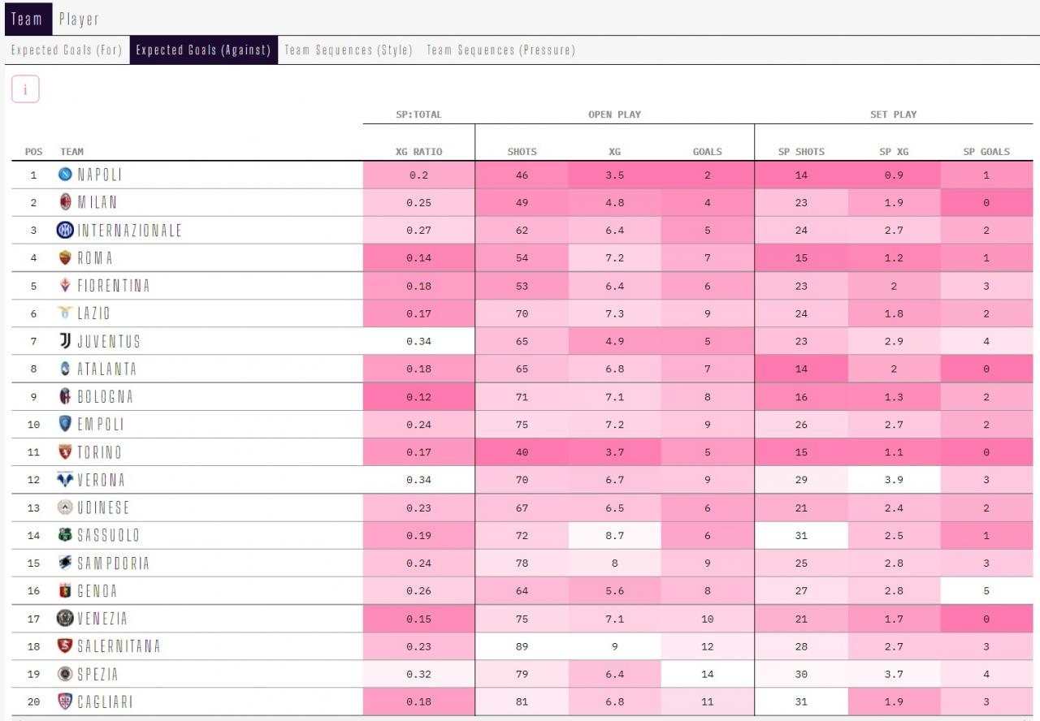This screenshot has width=1040, height=721.
Task: Click Torino's 40 open play shots cell
Action: pyautogui.click(x=522, y=452)
